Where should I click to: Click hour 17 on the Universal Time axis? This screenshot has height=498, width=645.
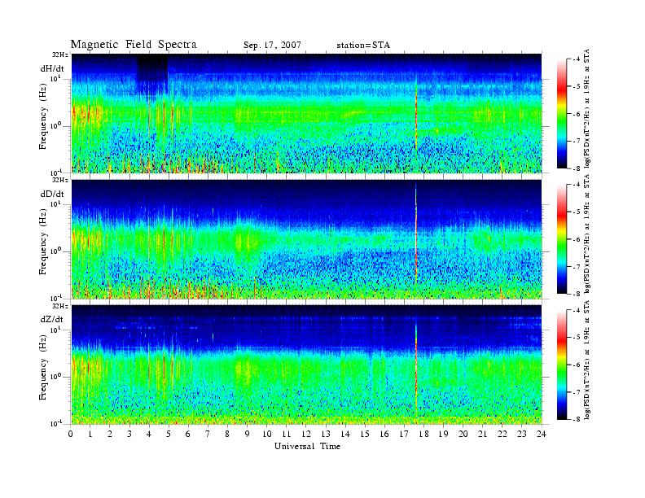404,434
